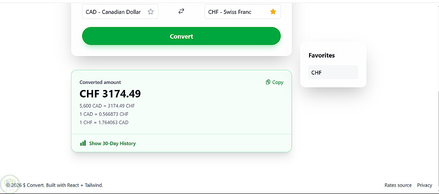The height and width of the screenshot is (194, 439).
Task: Click the footer copyright text
Action: pos(54,185)
